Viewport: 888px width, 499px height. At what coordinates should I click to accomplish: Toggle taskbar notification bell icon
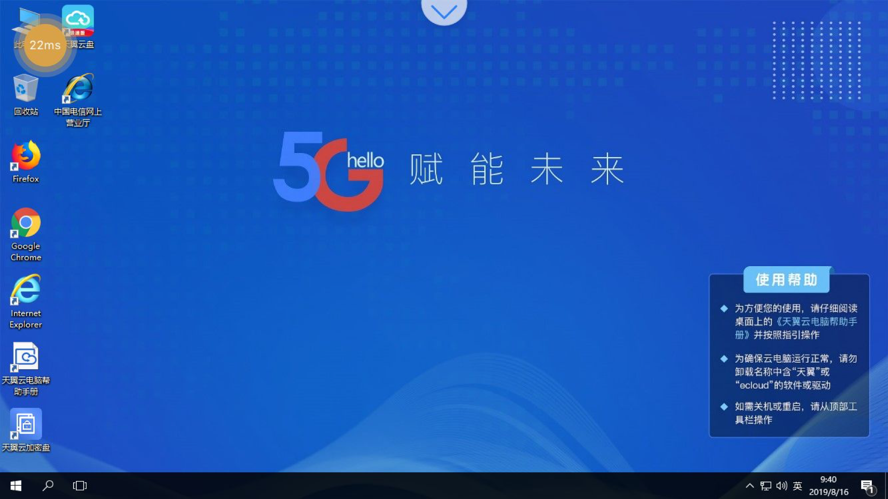867,486
